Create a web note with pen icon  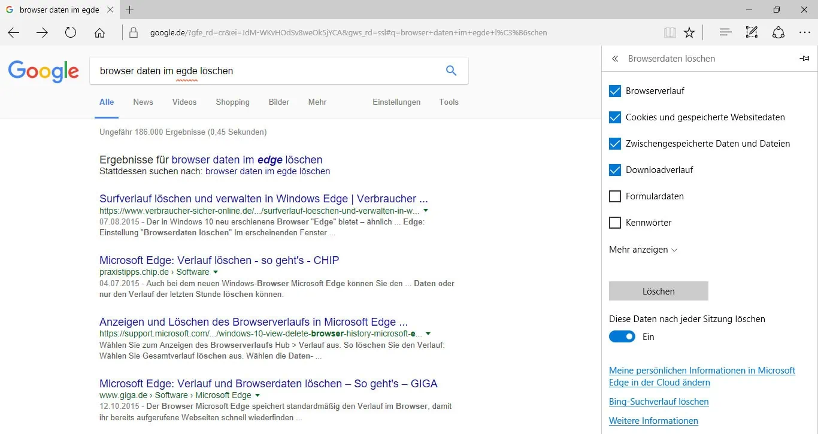click(752, 32)
